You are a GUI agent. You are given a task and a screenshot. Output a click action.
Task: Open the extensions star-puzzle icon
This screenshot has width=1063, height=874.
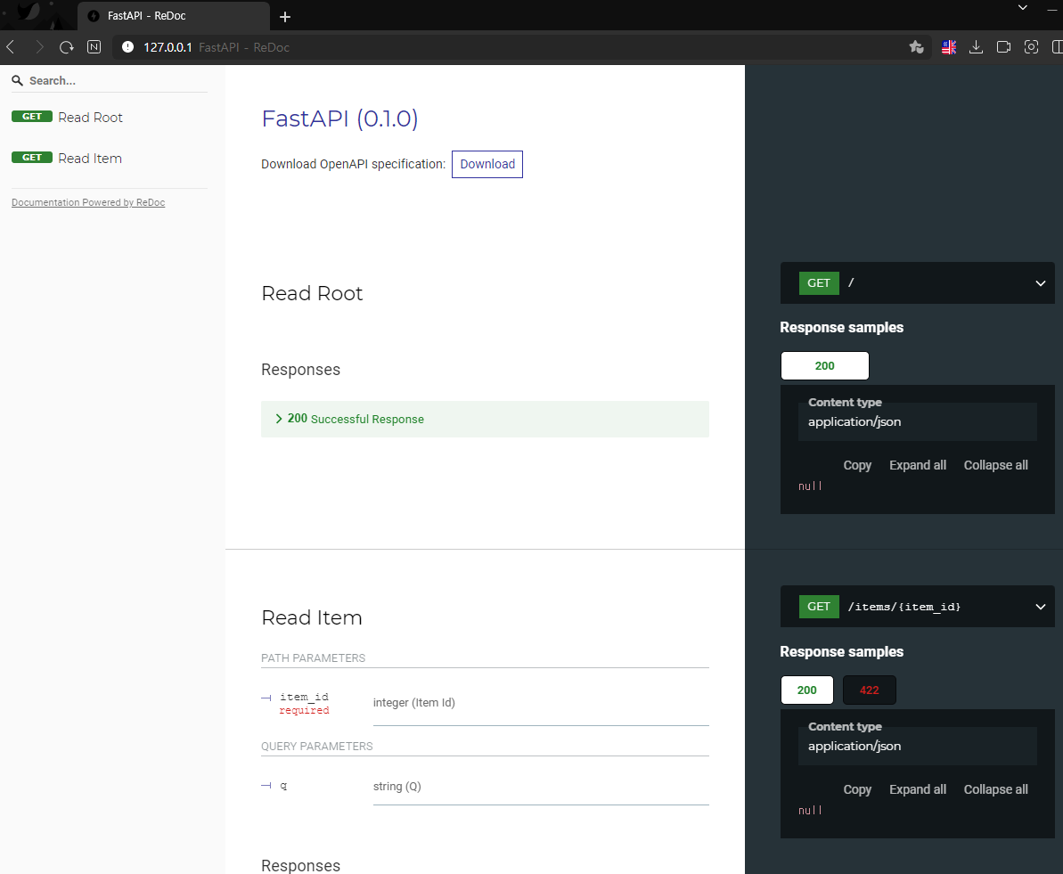pos(917,47)
